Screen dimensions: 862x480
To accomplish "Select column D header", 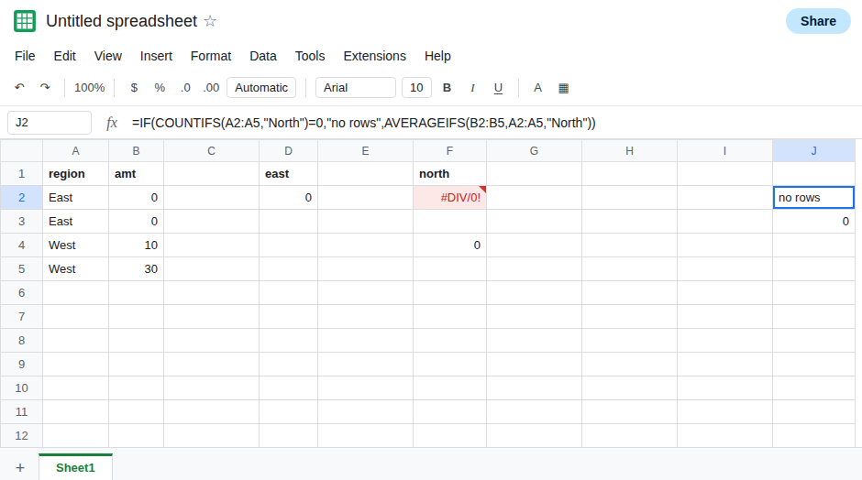I will click(289, 151).
